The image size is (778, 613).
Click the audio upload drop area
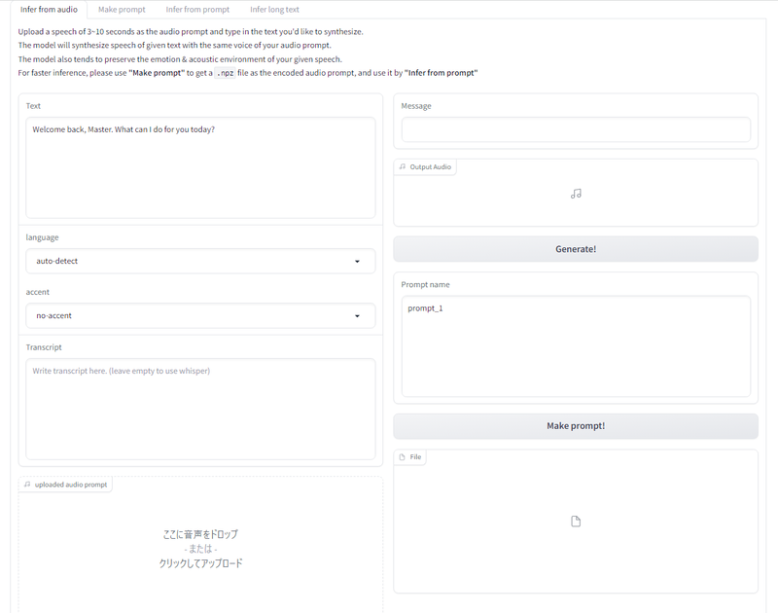200,549
